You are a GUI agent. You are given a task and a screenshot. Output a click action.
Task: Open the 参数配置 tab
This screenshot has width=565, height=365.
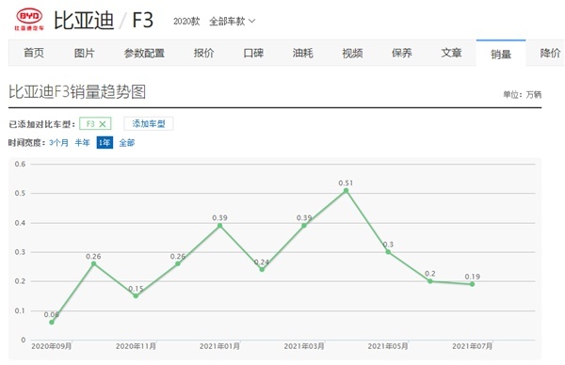pos(144,53)
